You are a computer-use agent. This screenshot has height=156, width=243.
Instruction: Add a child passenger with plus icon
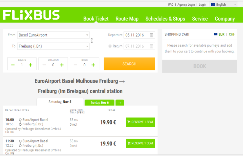point(62,65)
